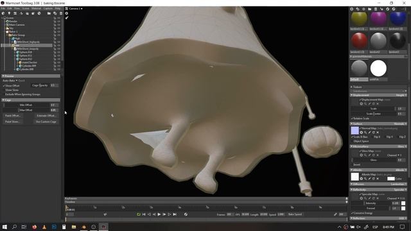
Task: Open the Reflectivity Specular dropdown
Action: tap(400, 190)
